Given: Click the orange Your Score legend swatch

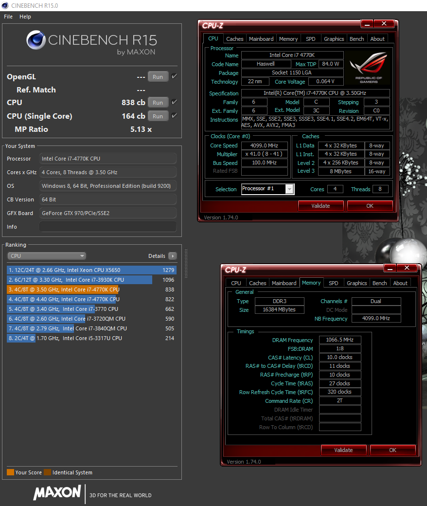Looking at the screenshot, I should 10,472.
